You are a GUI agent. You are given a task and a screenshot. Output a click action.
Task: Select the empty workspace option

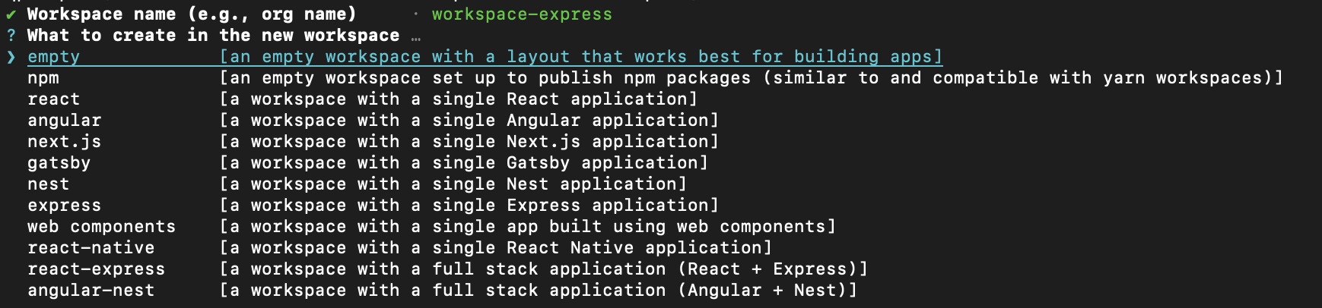click(53, 57)
